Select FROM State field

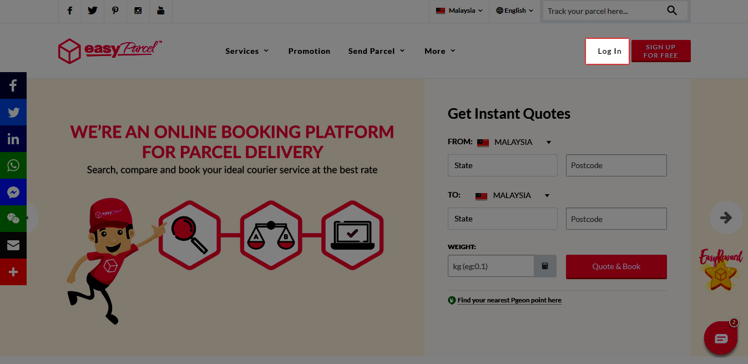[503, 165]
